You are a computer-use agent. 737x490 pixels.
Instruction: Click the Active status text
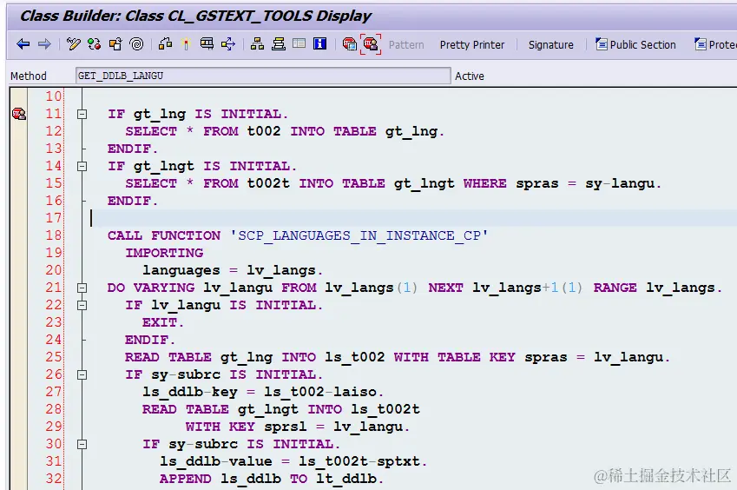click(469, 76)
